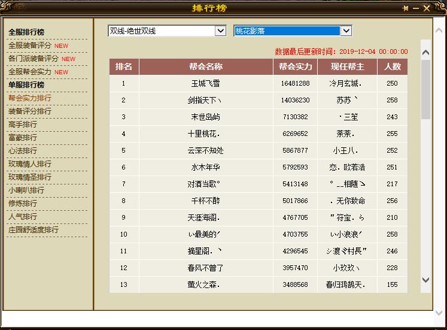Screen dimensions: 447x330
Task: Click the table scroll-down arrow
Action: [x=425, y=280]
